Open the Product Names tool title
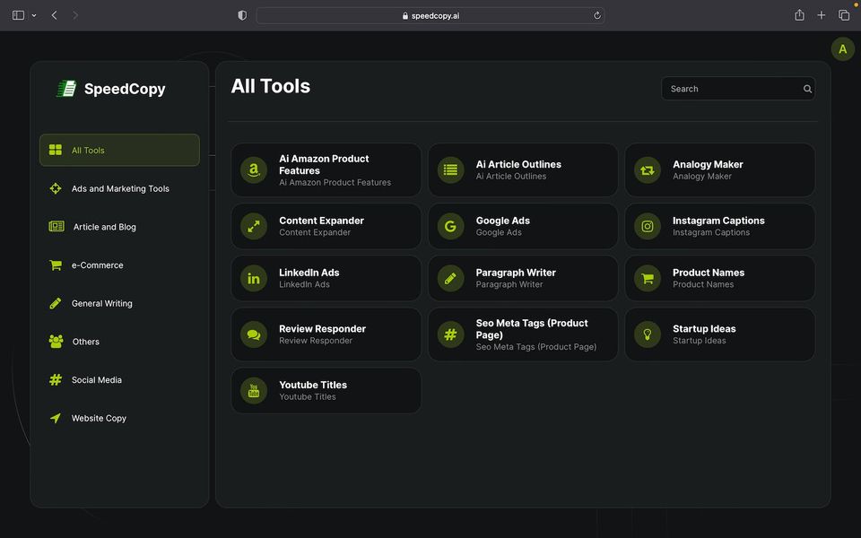Screen dimensions: 861x538 709,273
